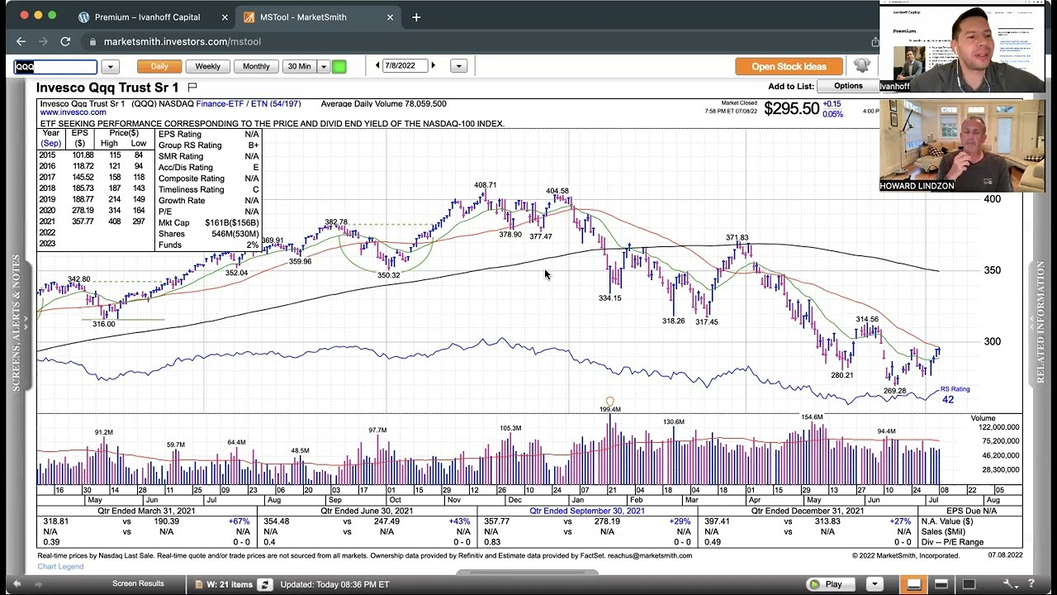Open the symbol history dropdown next to QQQ

point(110,66)
